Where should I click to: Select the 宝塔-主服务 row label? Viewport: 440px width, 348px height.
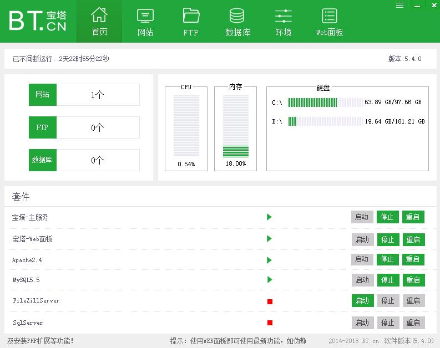tap(30, 217)
